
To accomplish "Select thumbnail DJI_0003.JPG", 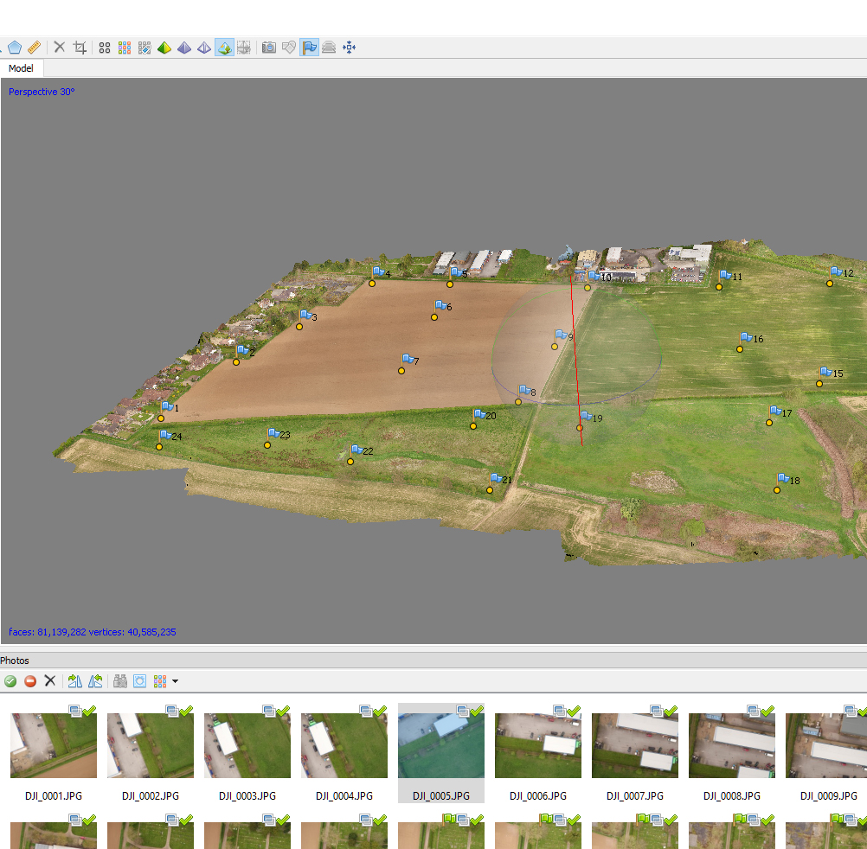I will click(247, 745).
